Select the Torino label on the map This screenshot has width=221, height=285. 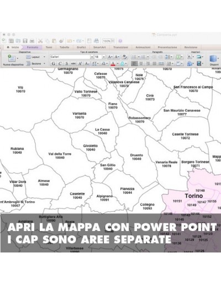194,196
